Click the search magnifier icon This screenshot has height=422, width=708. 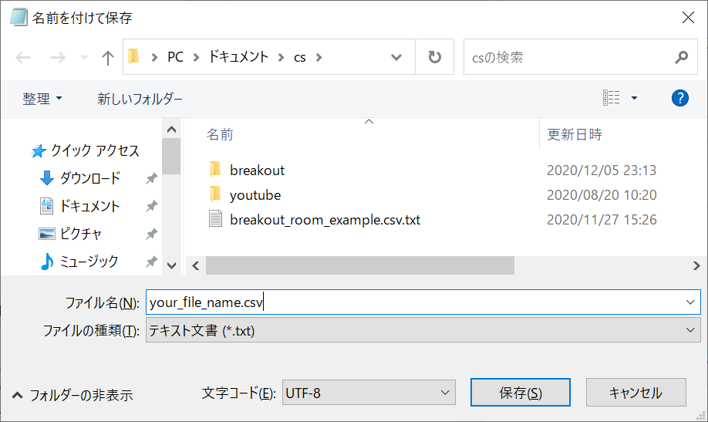click(x=681, y=57)
